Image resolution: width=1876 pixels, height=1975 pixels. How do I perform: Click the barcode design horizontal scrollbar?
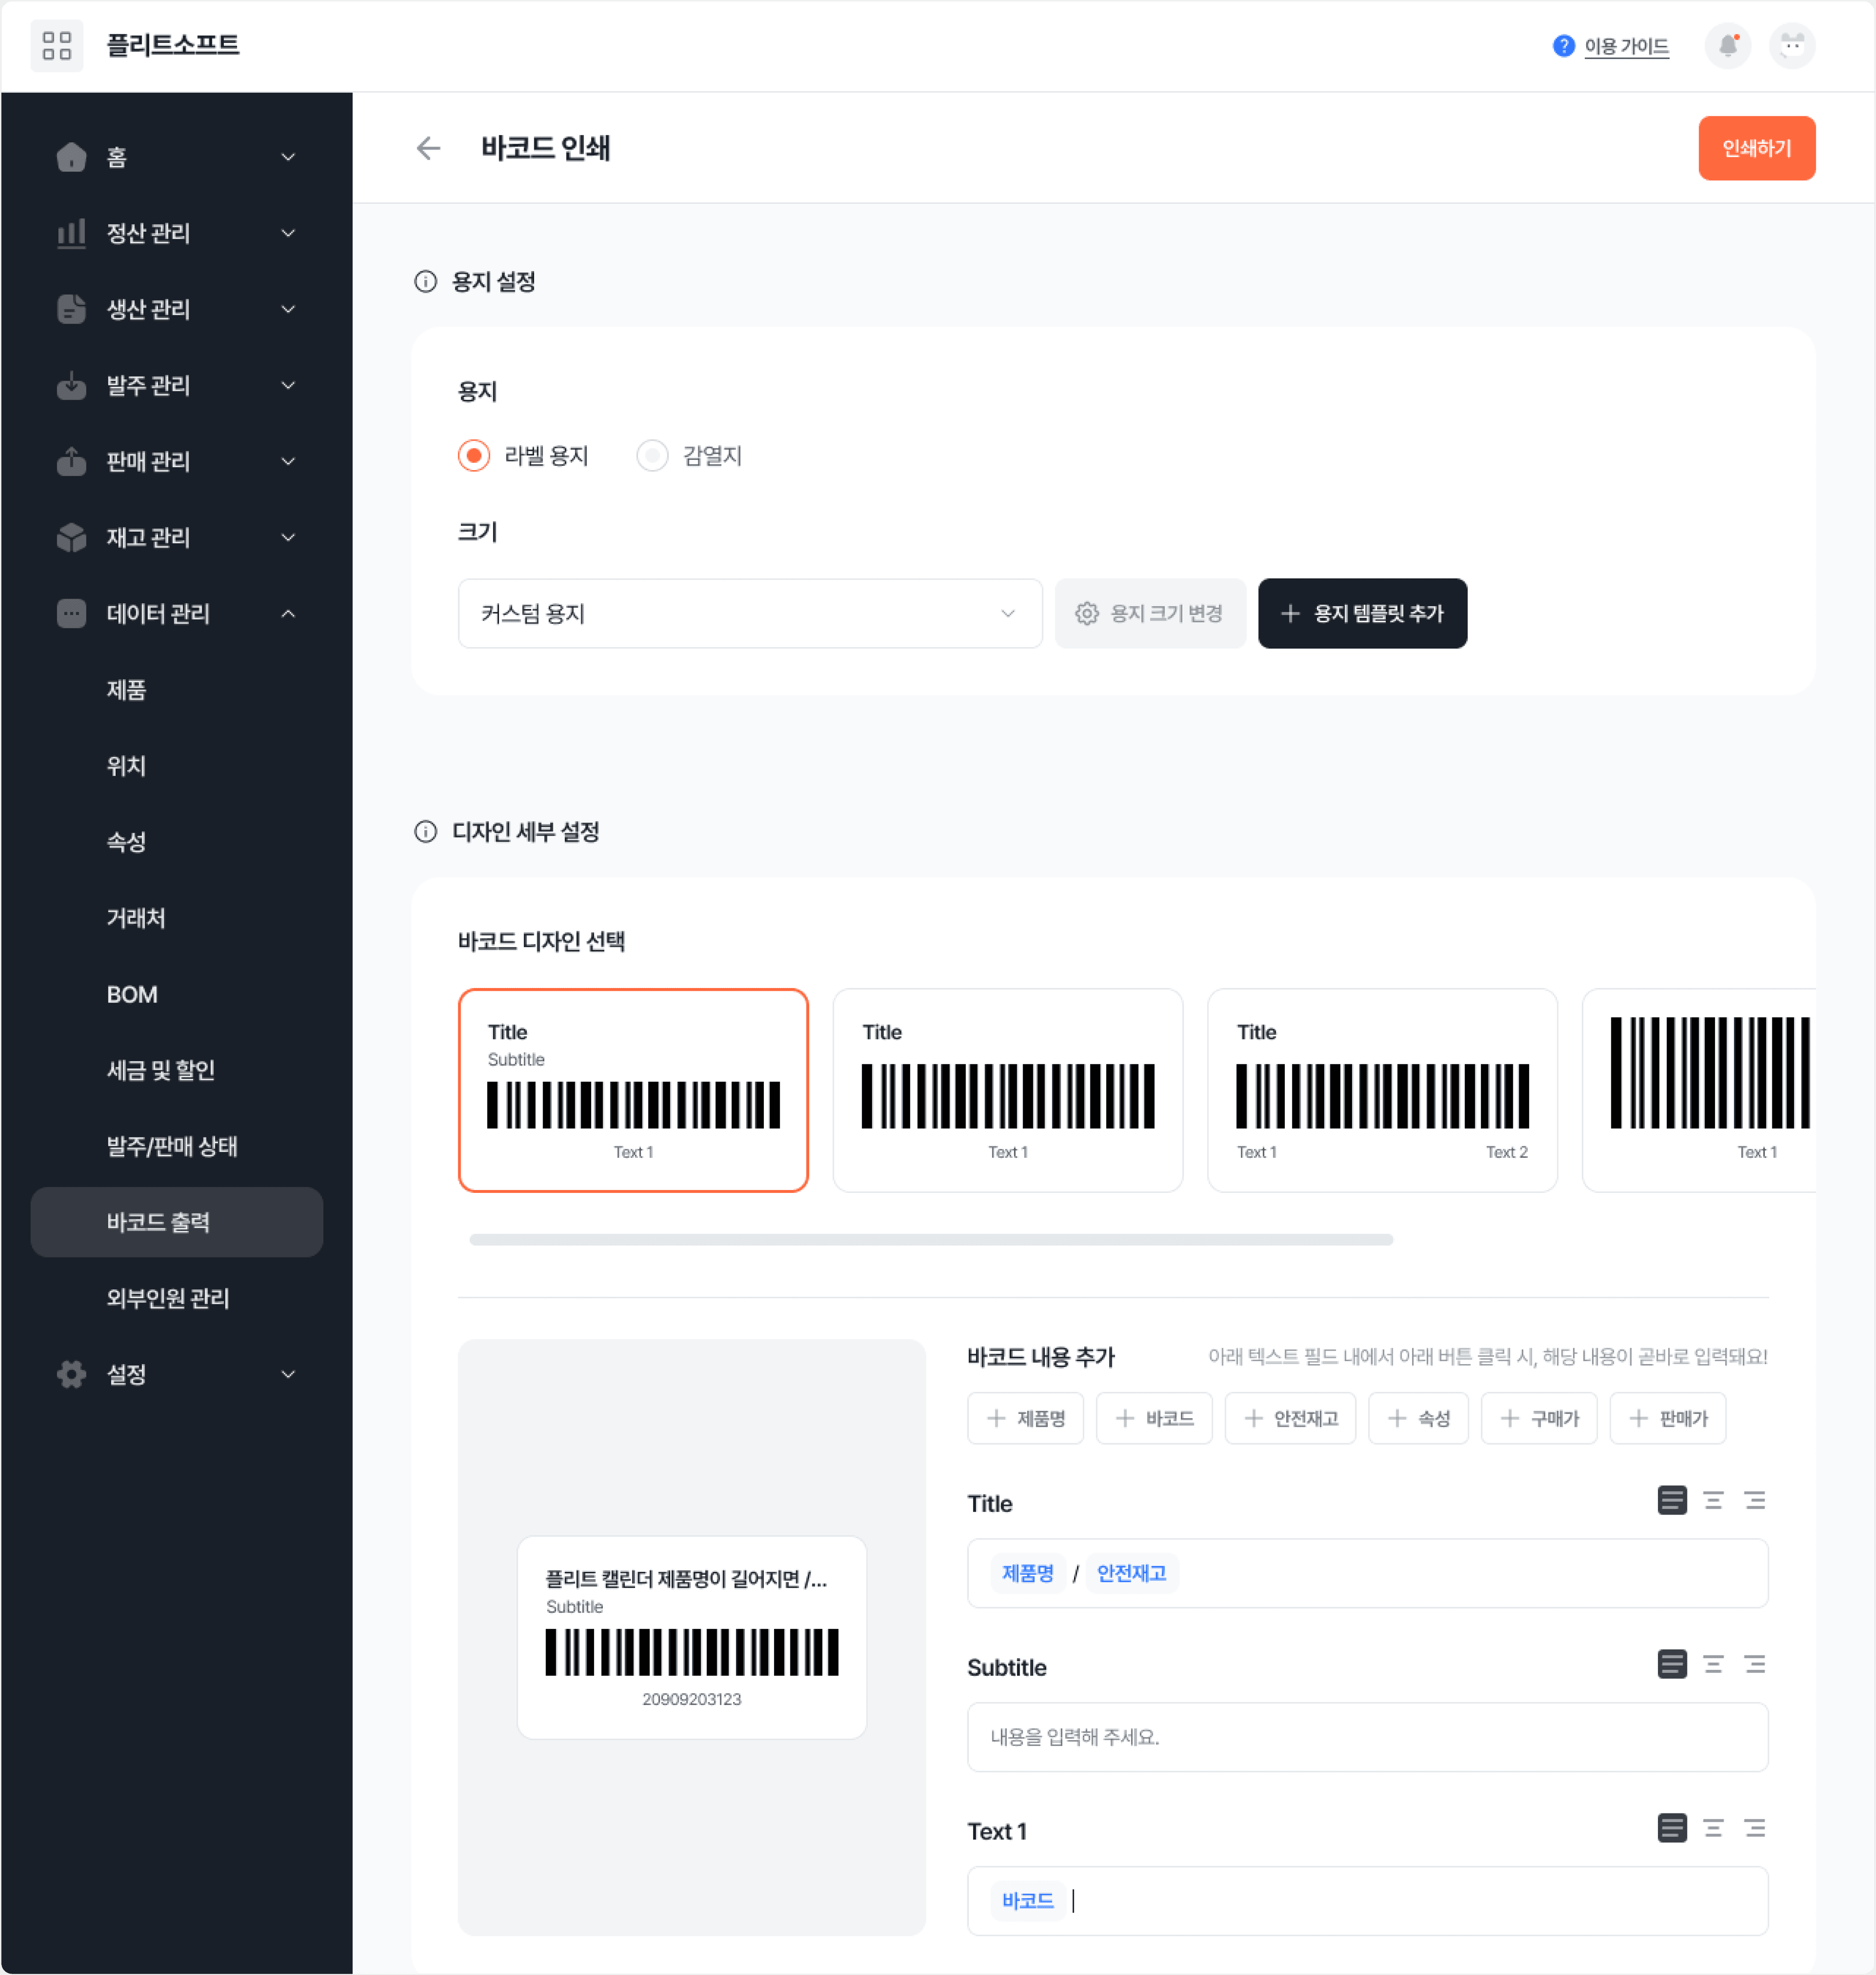coord(930,1239)
